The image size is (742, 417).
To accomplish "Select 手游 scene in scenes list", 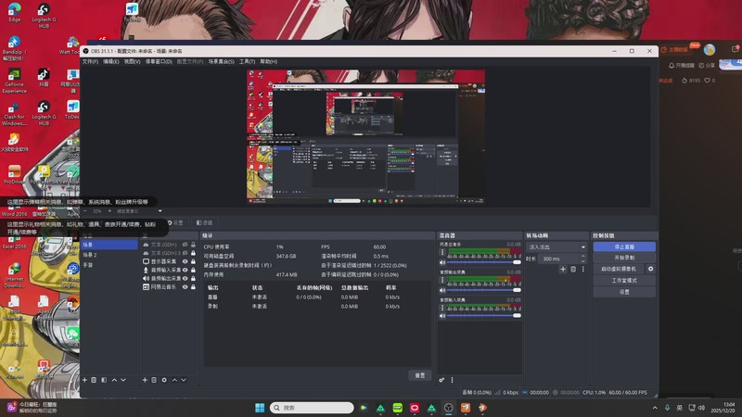I will click(109, 265).
